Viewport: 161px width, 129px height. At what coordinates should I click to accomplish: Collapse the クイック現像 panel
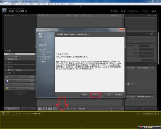[156, 34]
